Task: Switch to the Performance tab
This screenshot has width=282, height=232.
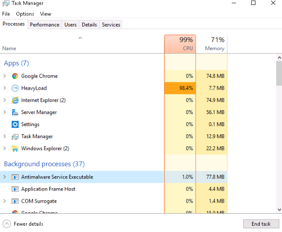Action: click(44, 25)
